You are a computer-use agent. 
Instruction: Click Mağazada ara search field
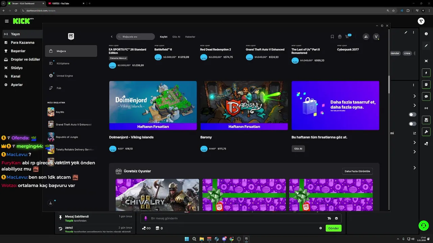pos(135,36)
